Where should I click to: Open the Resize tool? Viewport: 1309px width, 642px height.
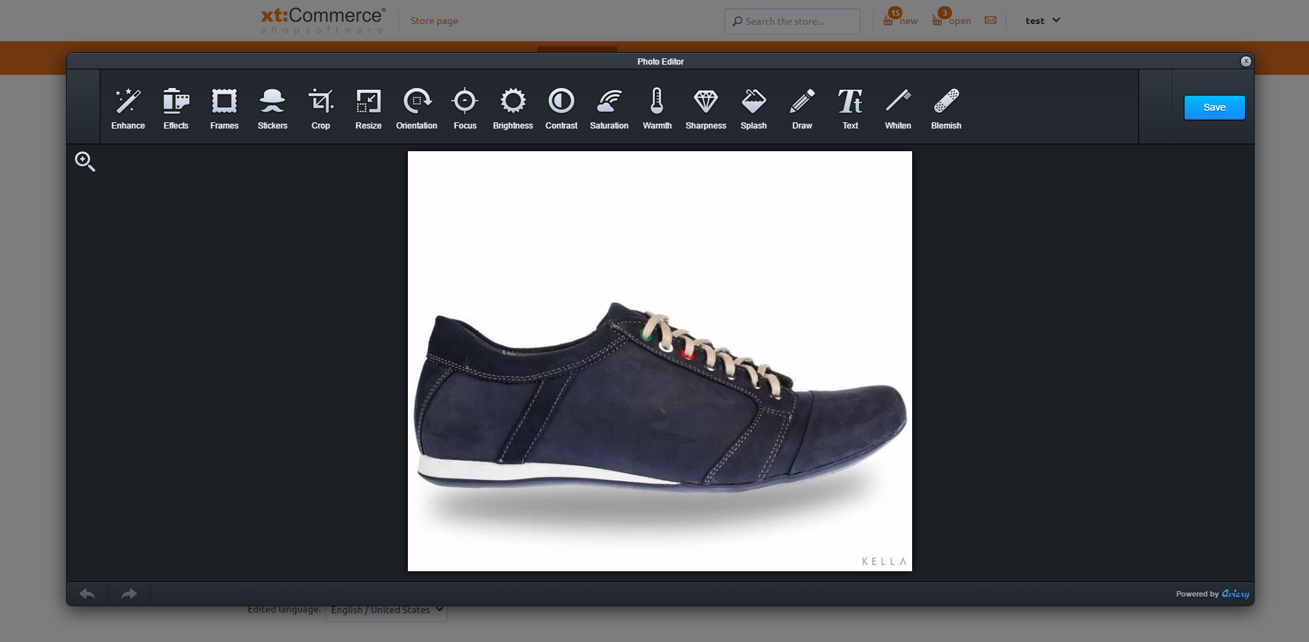point(369,109)
